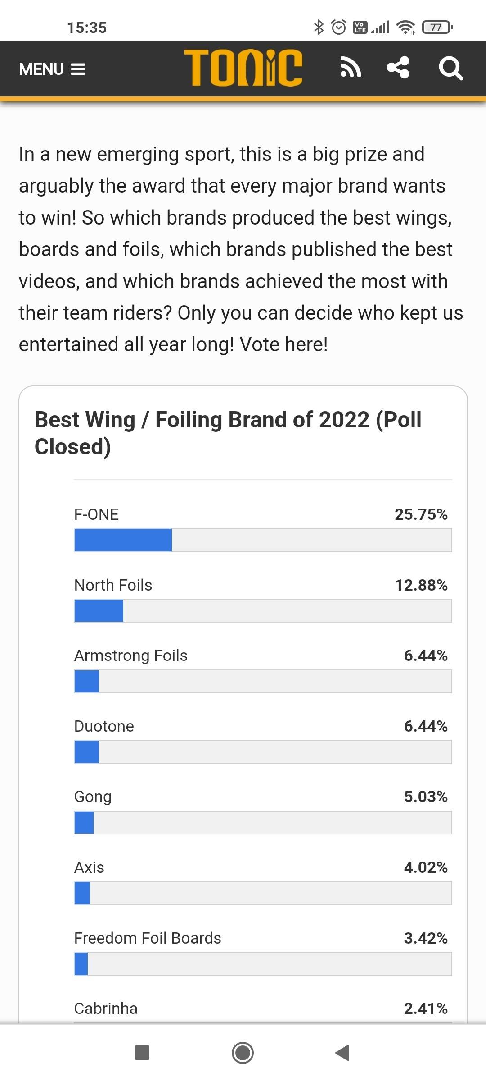Tap the battery indicator
This screenshot has width=486, height=1082.
(x=437, y=28)
